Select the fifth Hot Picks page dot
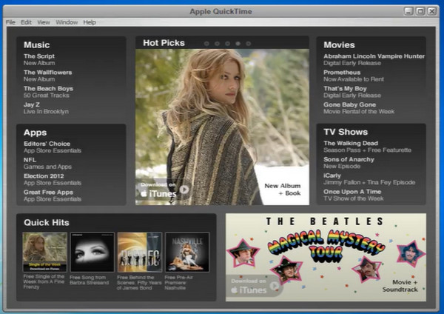The width and height of the screenshot is (444, 314). (249, 44)
